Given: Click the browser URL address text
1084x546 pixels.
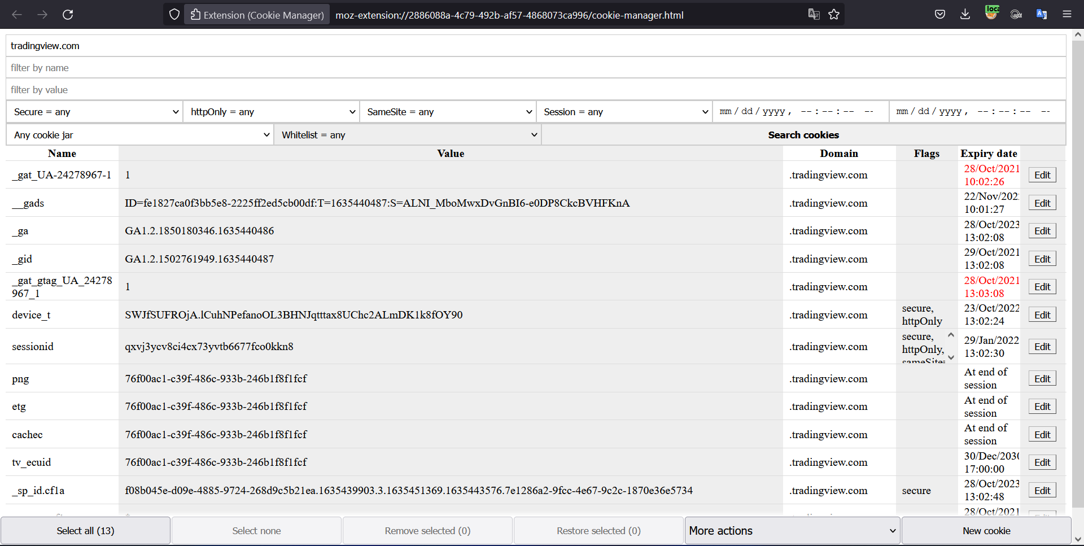Looking at the screenshot, I should [509, 15].
